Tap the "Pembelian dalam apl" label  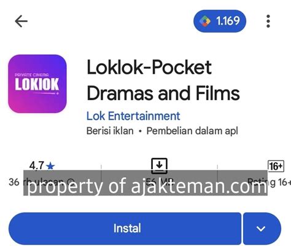point(192,131)
